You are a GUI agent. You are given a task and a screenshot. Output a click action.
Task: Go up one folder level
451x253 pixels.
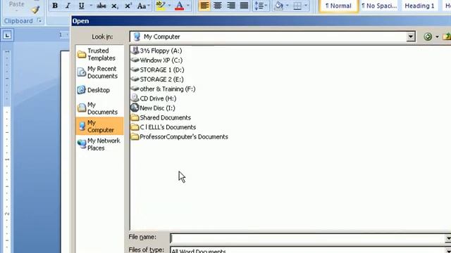coord(447,37)
